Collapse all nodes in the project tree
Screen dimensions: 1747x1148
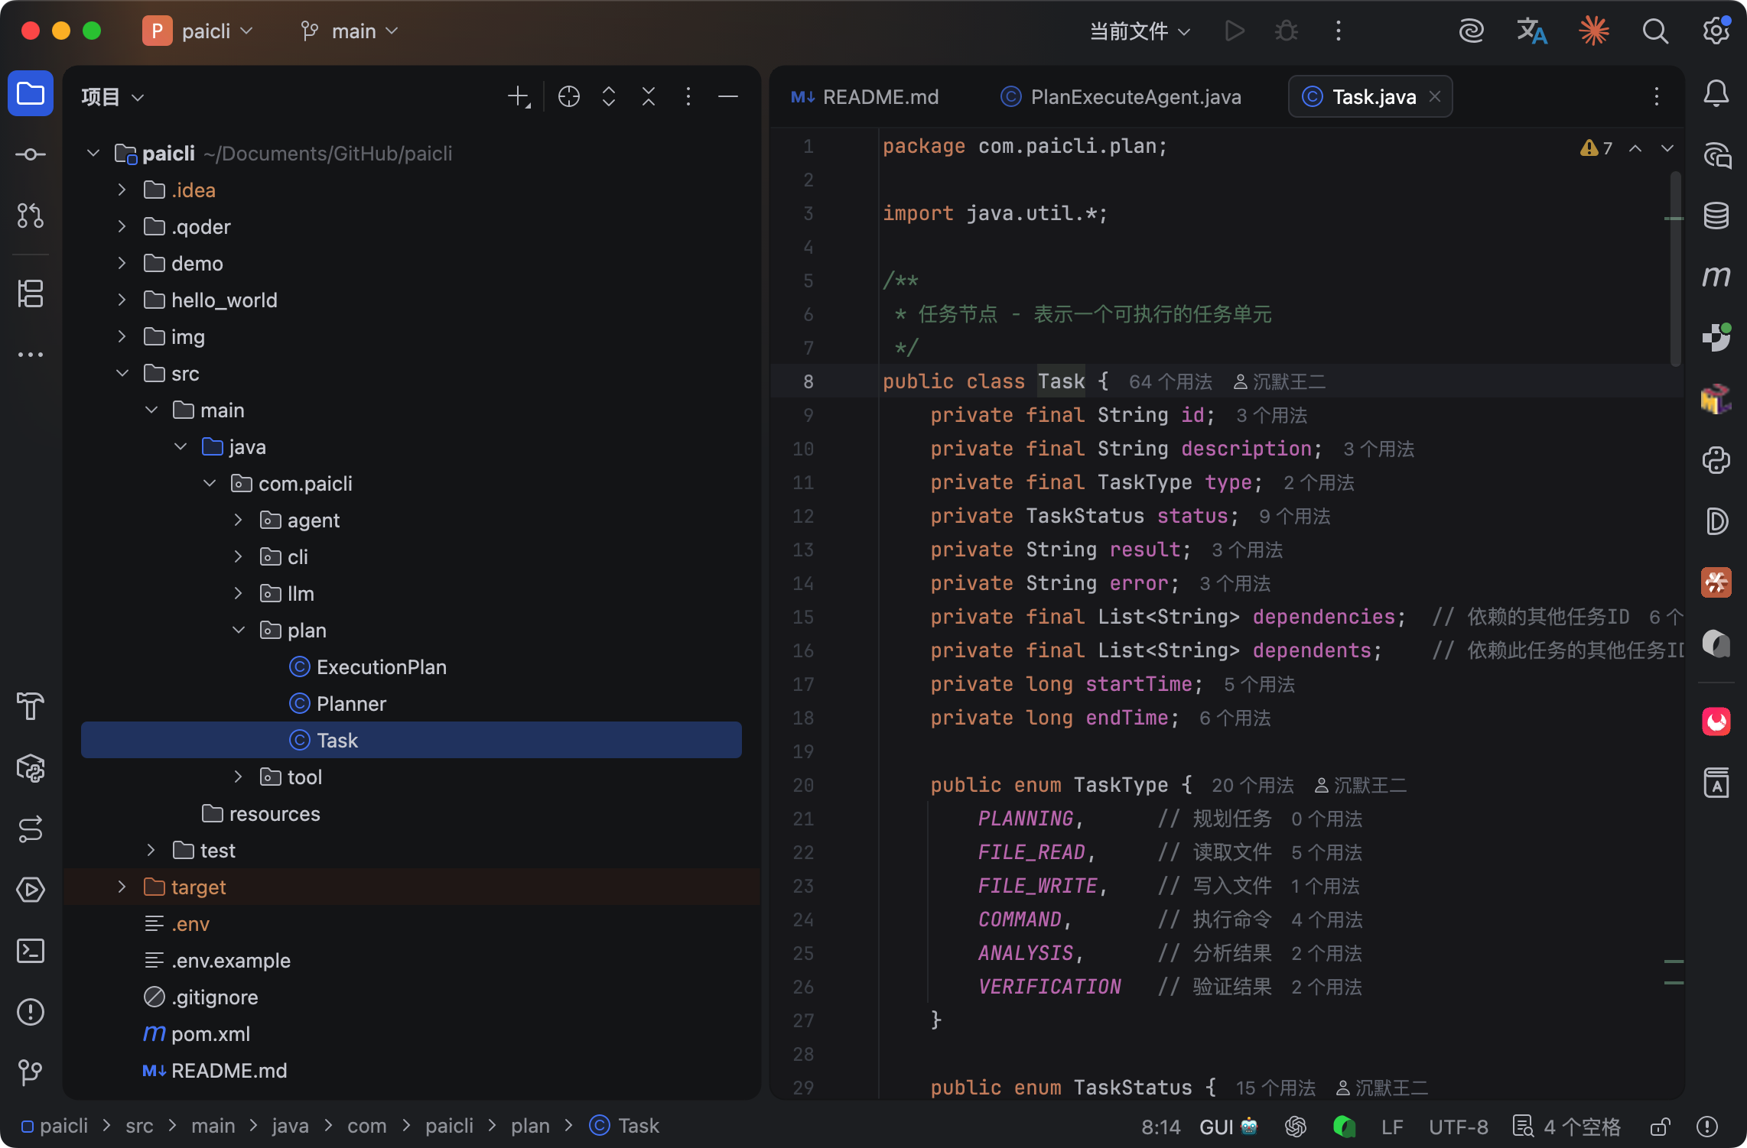(x=649, y=96)
